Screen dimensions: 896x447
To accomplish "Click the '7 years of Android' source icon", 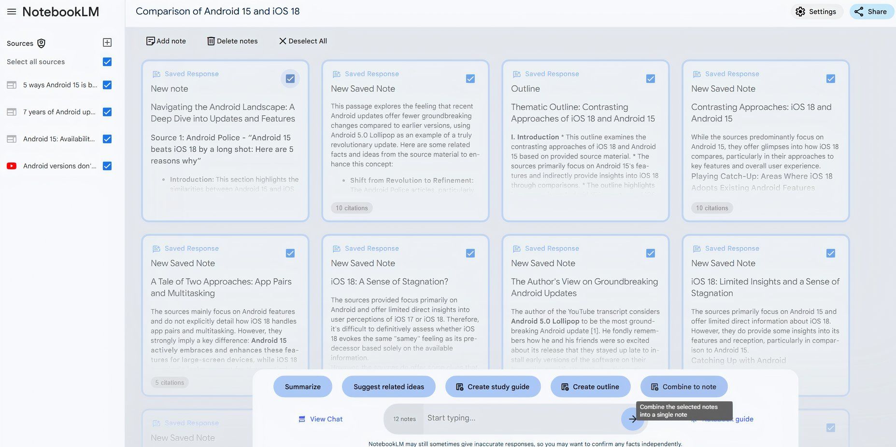I will (x=12, y=112).
